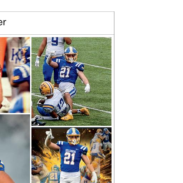Viewport: 183px width, 183px height.
Task: Click the Kellenberg wordmark on the jersey in the graphic
Action: tap(70, 151)
